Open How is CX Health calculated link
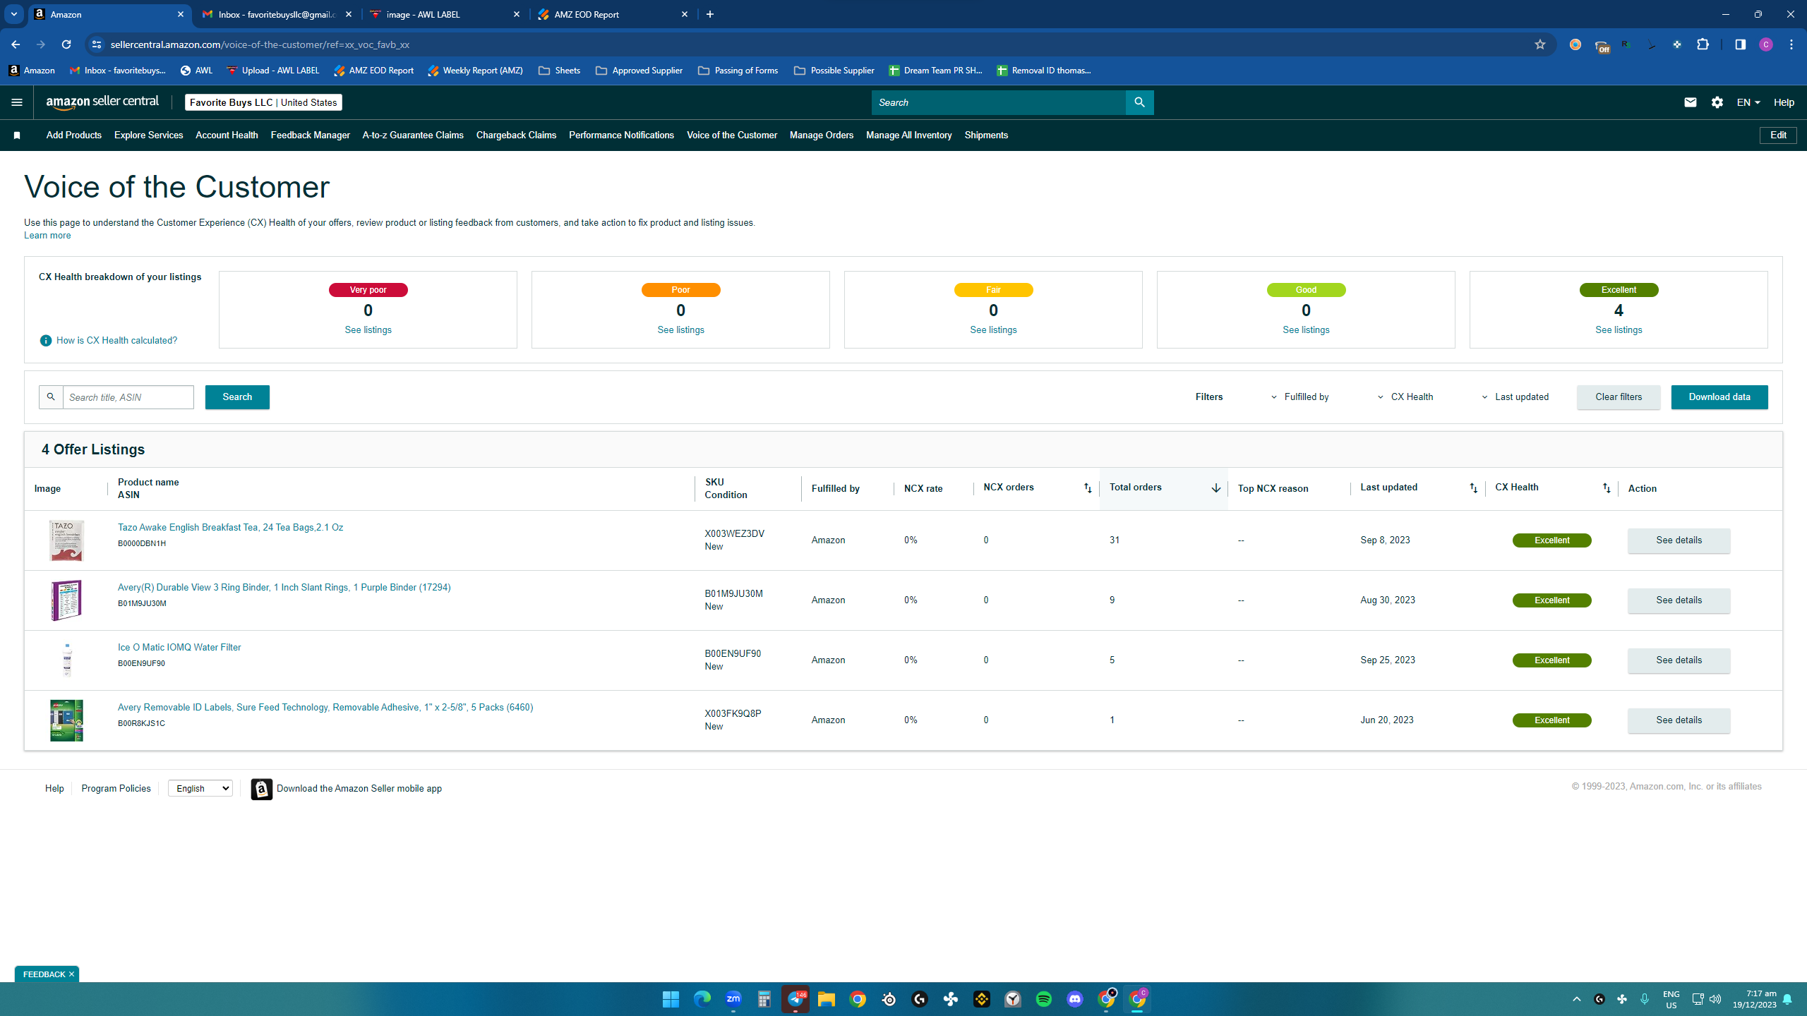Screen dimensions: 1807x1016 [116, 341]
